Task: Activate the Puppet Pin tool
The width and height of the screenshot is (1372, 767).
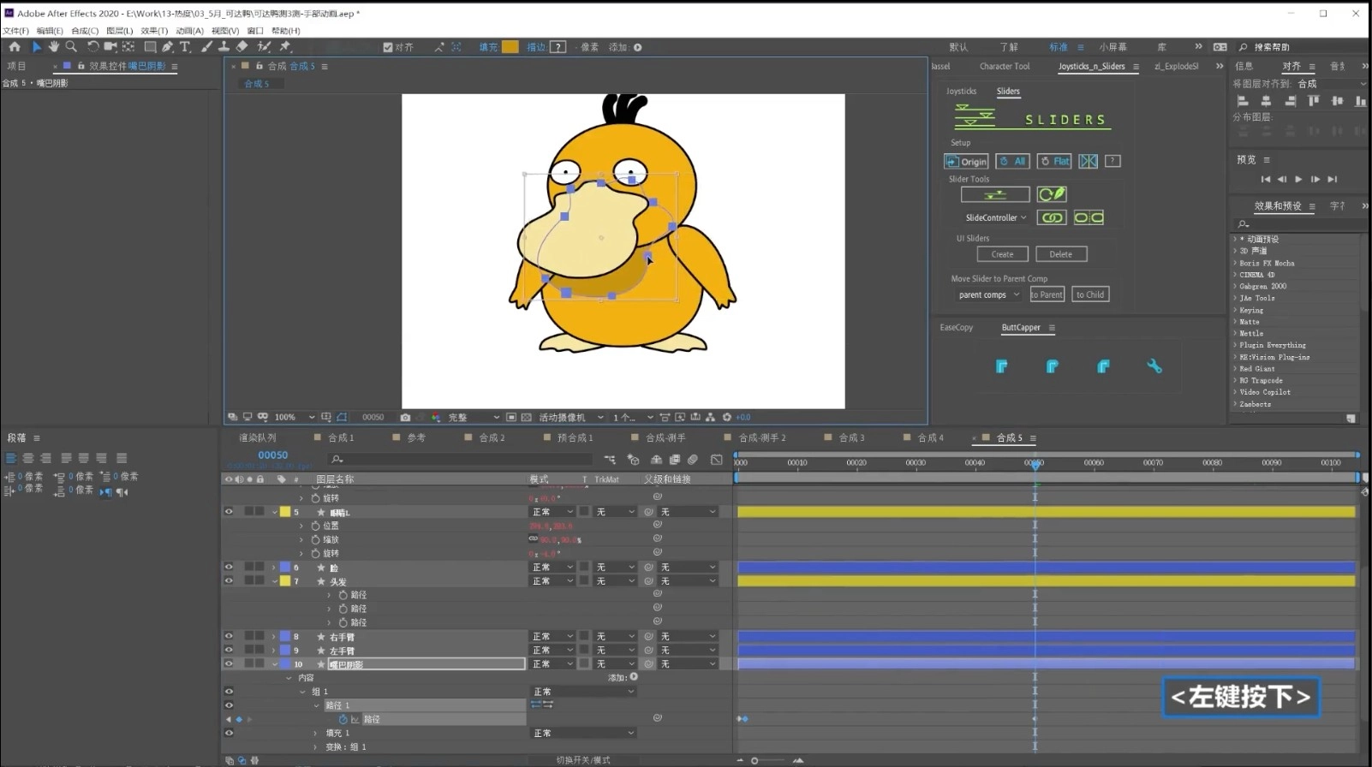Action: [x=285, y=47]
